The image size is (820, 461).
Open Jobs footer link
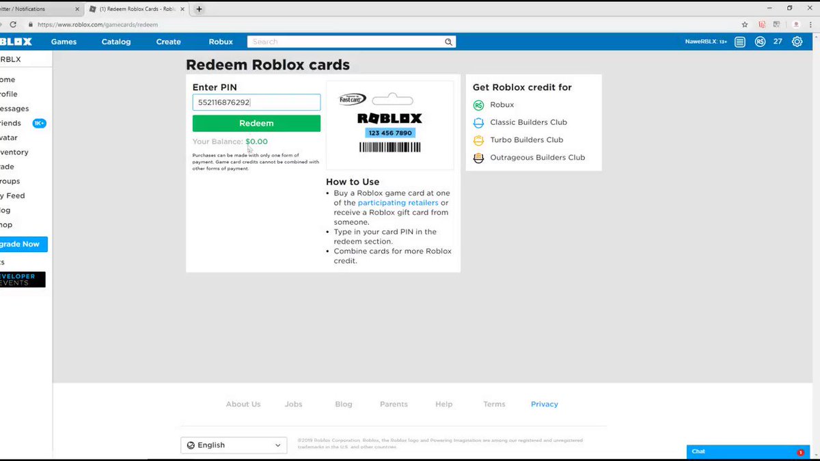(x=293, y=404)
